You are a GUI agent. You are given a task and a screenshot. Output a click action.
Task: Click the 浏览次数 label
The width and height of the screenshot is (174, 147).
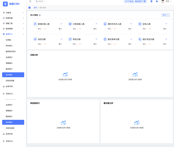(x=42, y=39)
